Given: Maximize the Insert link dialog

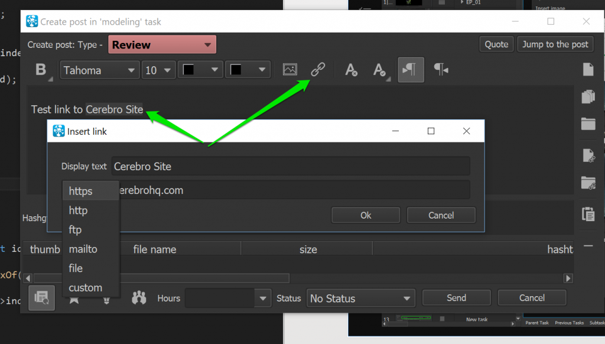Looking at the screenshot, I should point(431,131).
